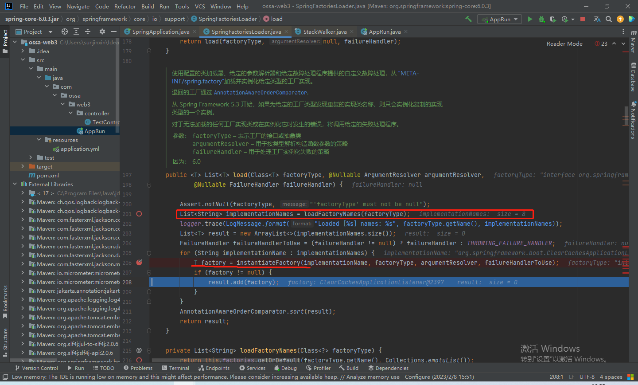This screenshot has height=385, width=638.
Task: Expand all nodes in Project panel
Action: click(x=76, y=31)
